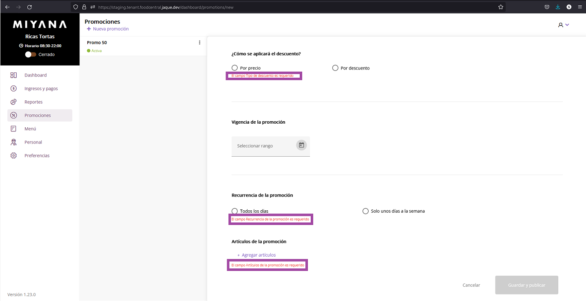This screenshot has height=301, width=586.
Task: Select the Promo 50 list item
Action: 143,46
